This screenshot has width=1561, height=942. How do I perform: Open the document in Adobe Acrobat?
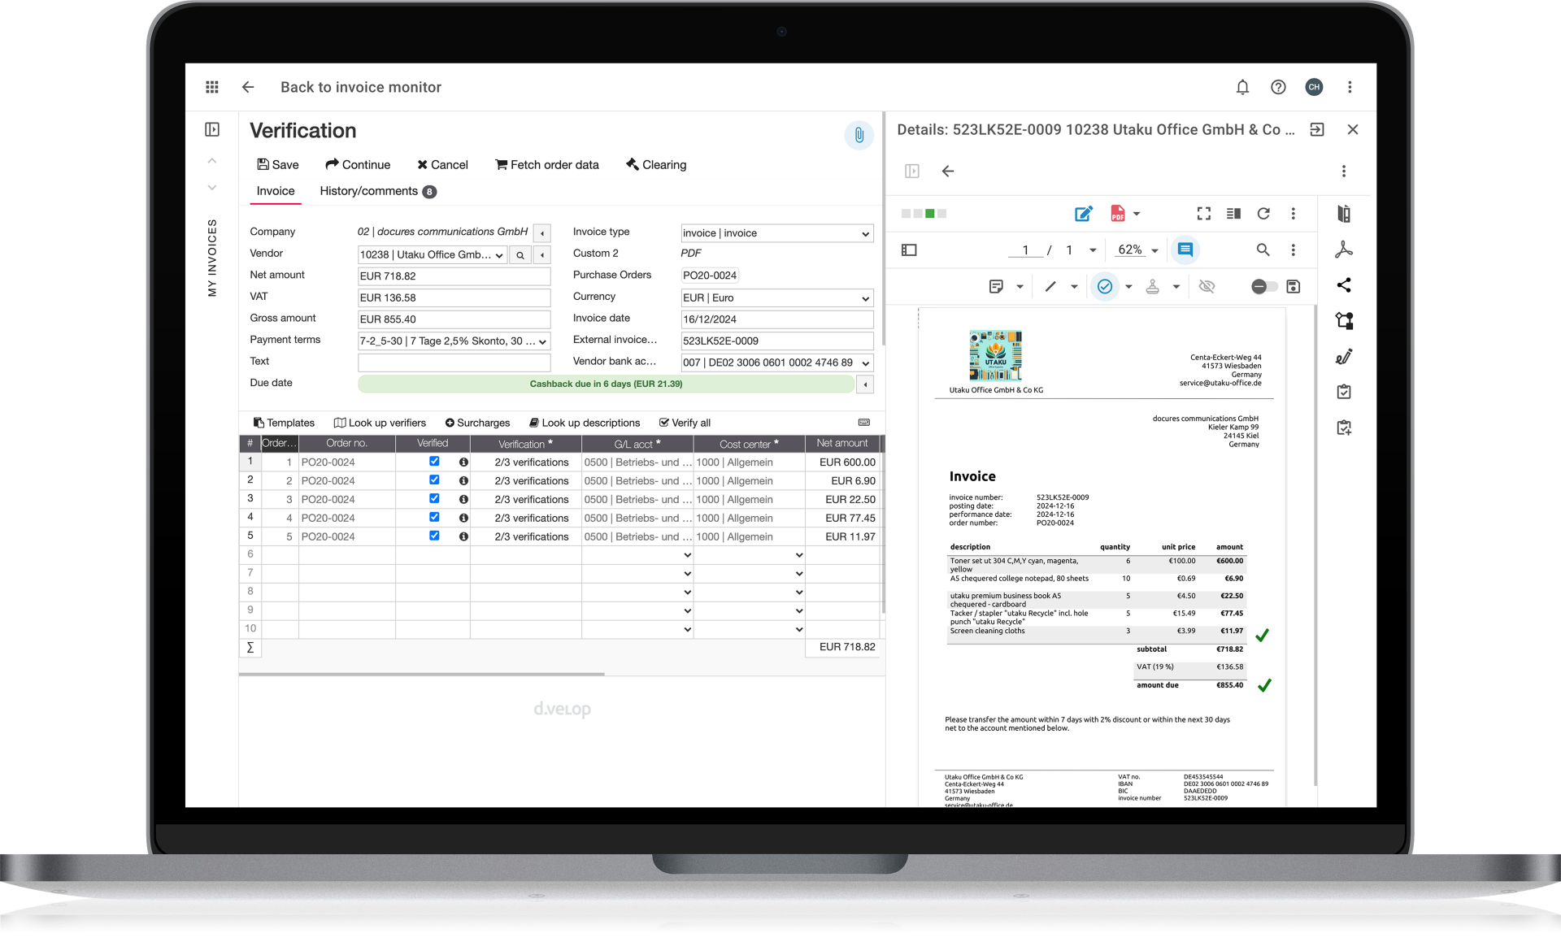coord(1344,250)
